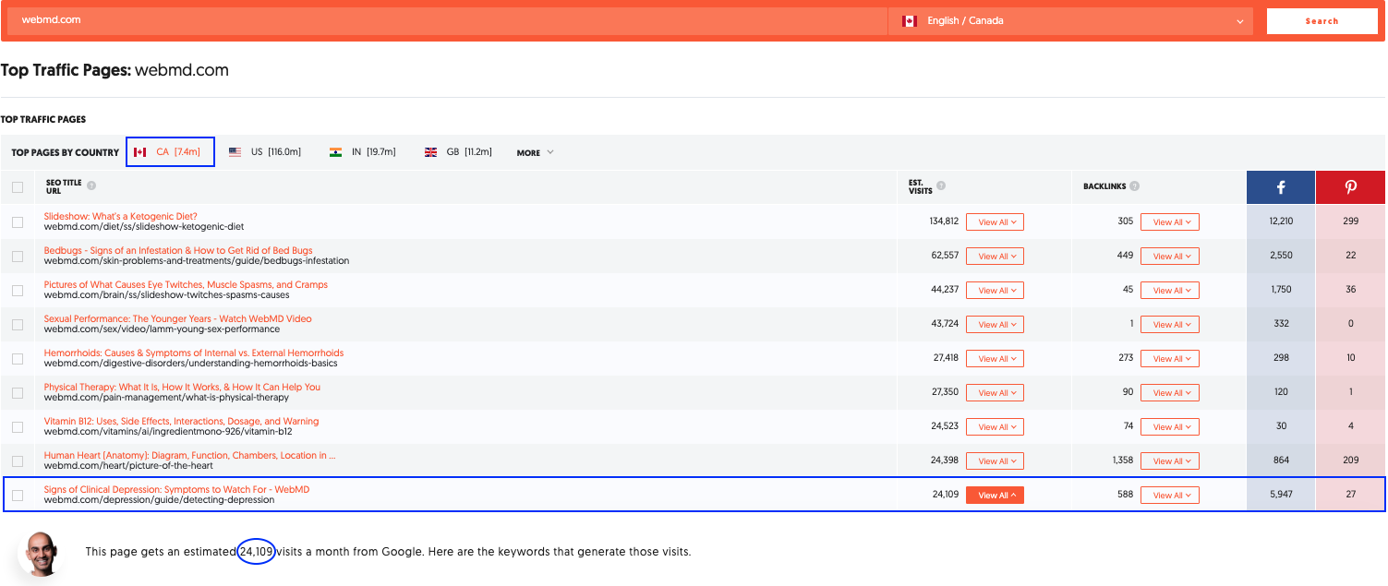The width and height of the screenshot is (1388, 586).
Task: Open 'Slideshow: What's a Ketogenic Diet?' link
Action: point(121,217)
